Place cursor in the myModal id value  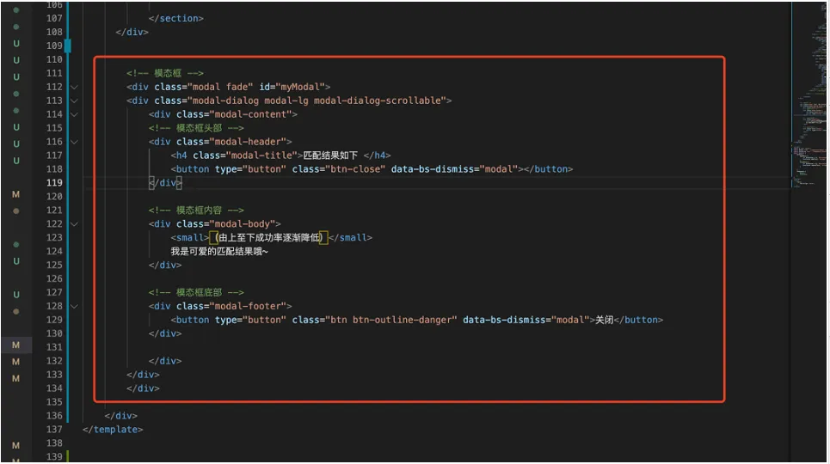pyautogui.click(x=300, y=87)
